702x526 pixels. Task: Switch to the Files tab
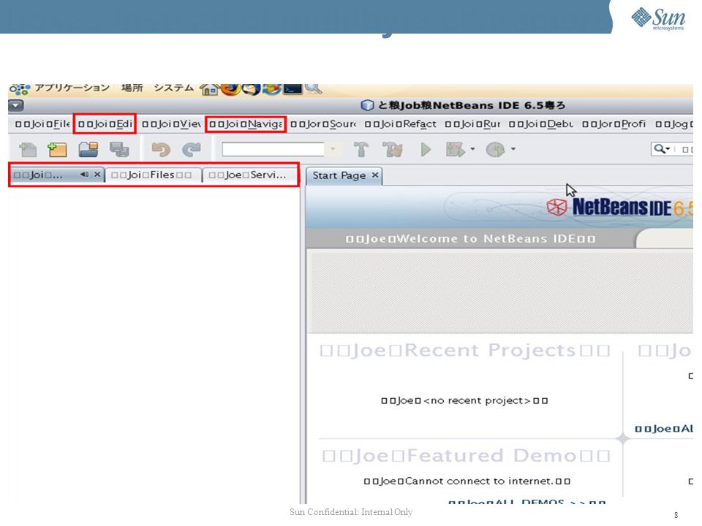152,175
